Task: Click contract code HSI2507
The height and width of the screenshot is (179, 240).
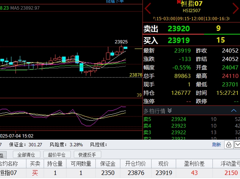Action: 192,11
